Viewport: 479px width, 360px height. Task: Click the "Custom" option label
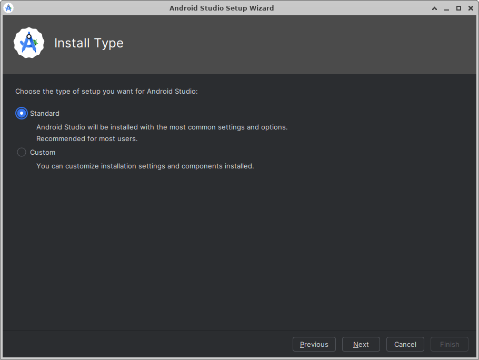tap(43, 152)
